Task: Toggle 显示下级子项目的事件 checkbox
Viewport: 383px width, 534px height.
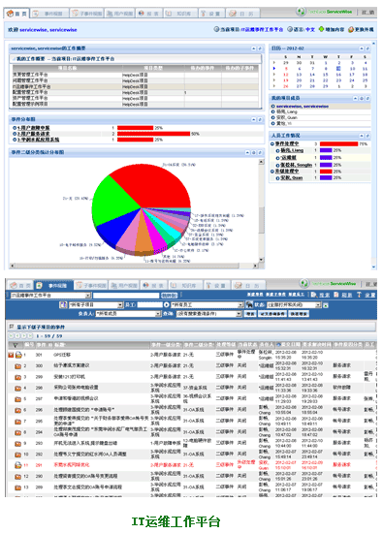Action: pos(12,327)
